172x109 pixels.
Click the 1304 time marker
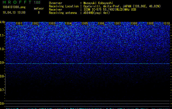coord(68,23)
